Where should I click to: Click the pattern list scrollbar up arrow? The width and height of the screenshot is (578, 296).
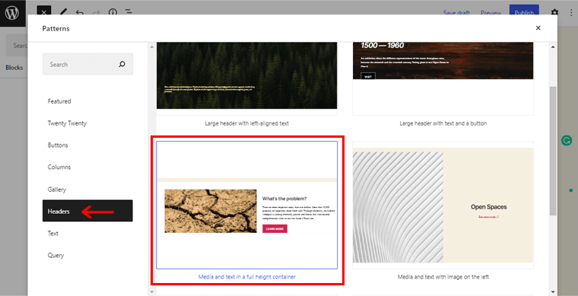[553, 47]
